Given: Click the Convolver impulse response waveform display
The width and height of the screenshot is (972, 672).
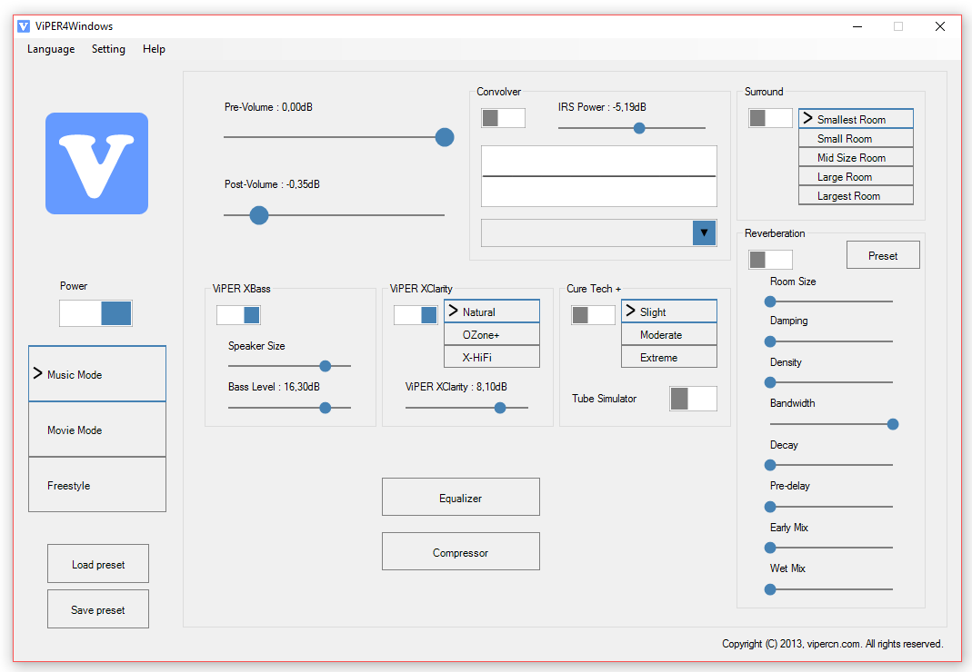Looking at the screenshot, I should pos(599,176).
